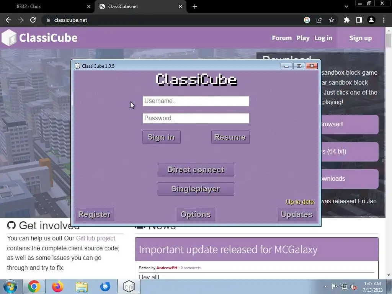Image resolution: width=392 pixels, height=294 pixels.
Task: Open AndrewPH author link
Action: 167,268
